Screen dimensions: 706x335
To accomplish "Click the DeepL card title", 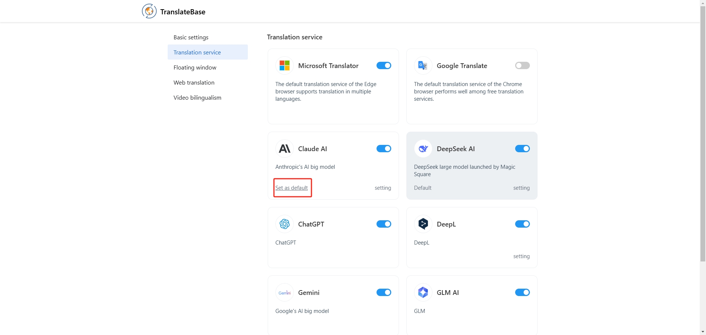I will point(446,224).
